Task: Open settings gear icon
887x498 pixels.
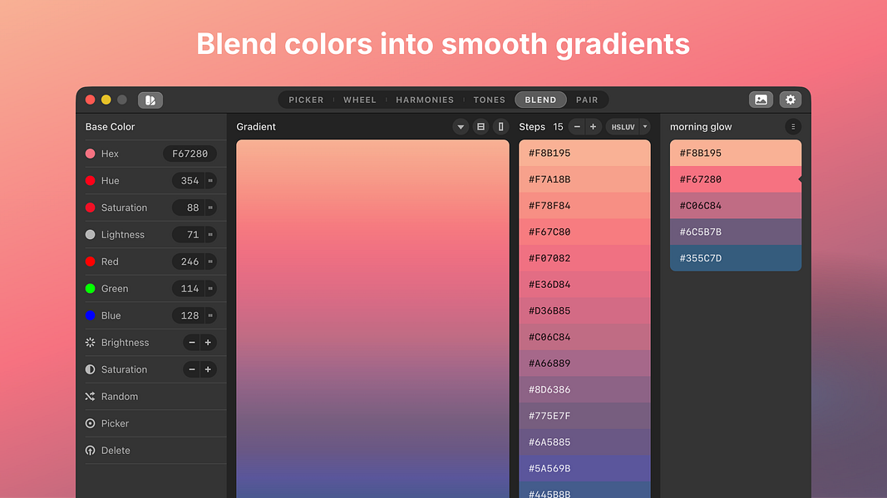Action: [x=791, y=100]
